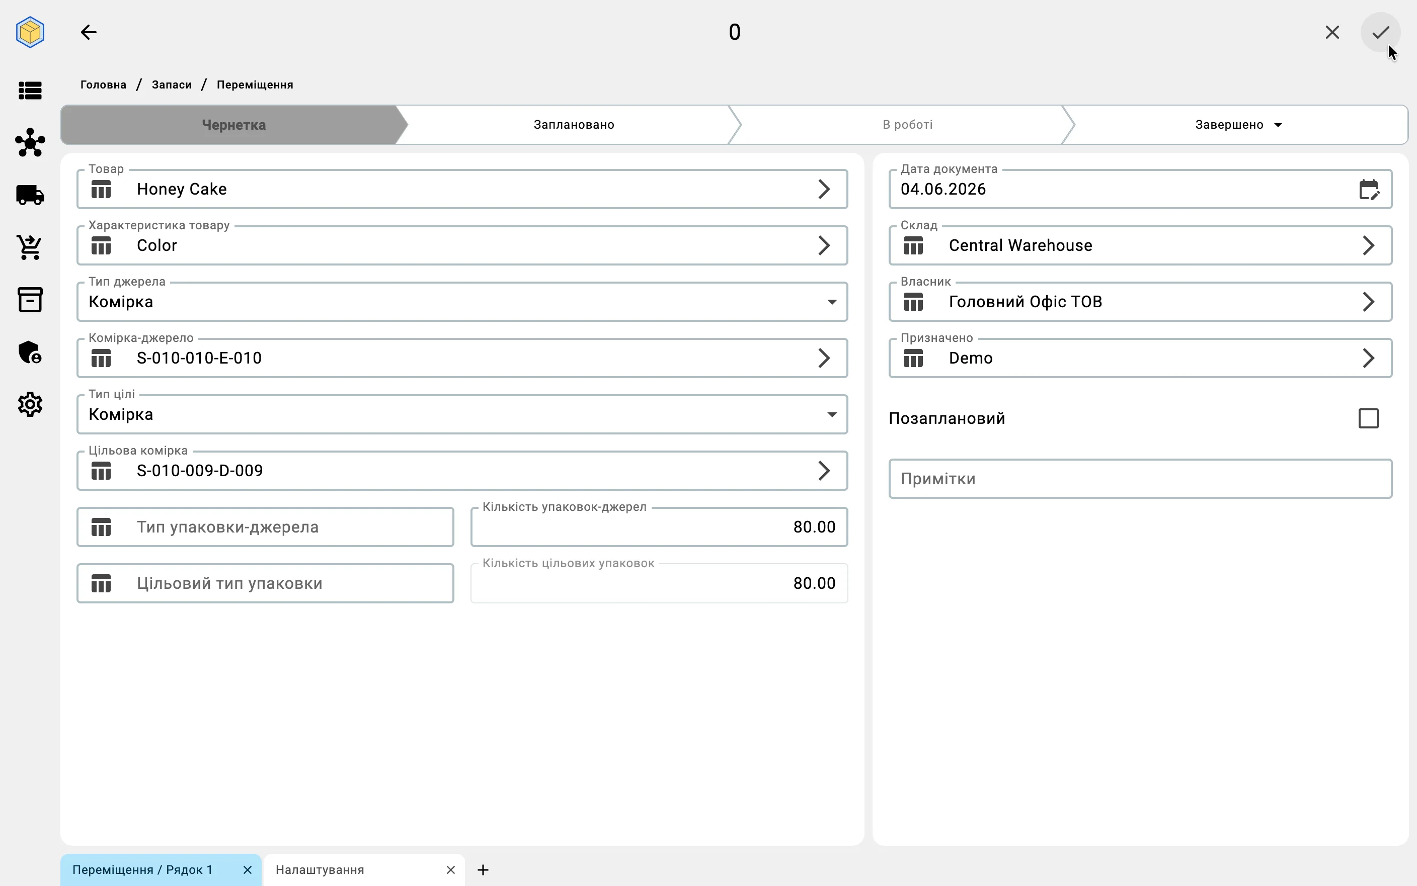Click the yellow cube app logo
1417x886 pixels.
30,32
